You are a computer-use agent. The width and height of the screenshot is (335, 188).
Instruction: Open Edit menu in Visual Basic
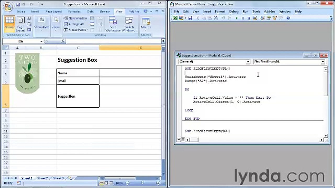pos(186,11)
